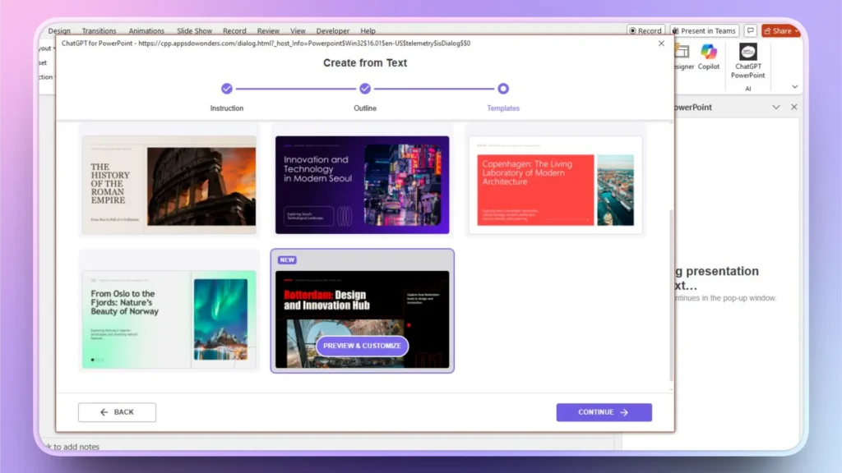This screenshot has height=473, width=842.
Task: Switch to the Slide Show tab
Action: pos(194,30)
